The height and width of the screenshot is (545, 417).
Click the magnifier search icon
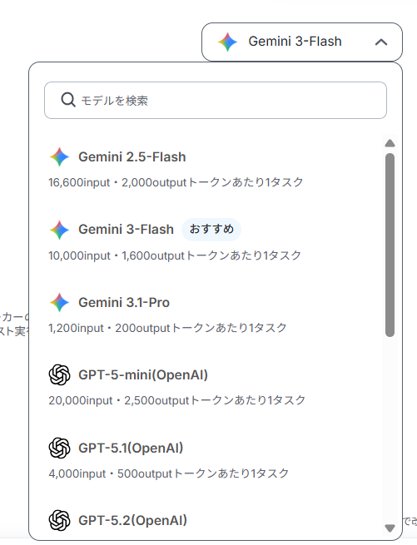(68, 100)
